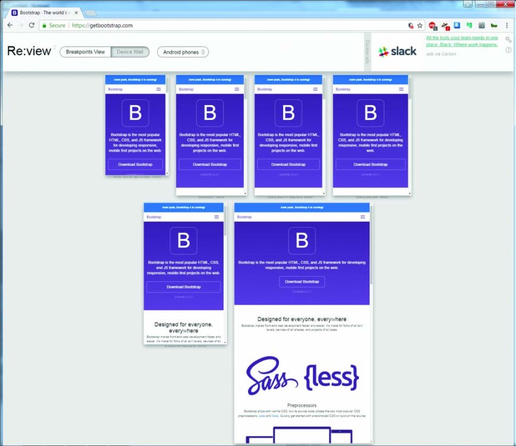The width and height of the screenshot is (516, 446).
Task: Click the Slack logo advertisement
Action: (x=397, y=51)
